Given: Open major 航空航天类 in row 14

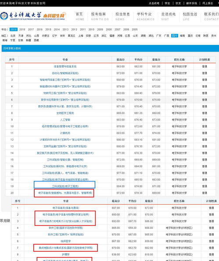Looking at the screenshot, I should click(x=65, y=153).
